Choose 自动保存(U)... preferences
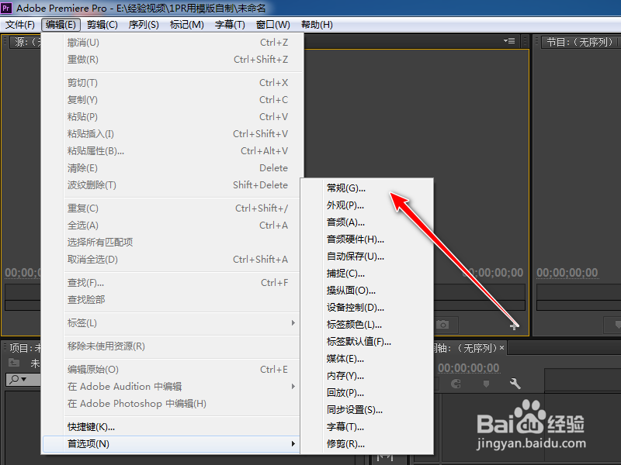The height and width of the screenshot is (465, 621). pyautogui.click(x=366, y=257)
